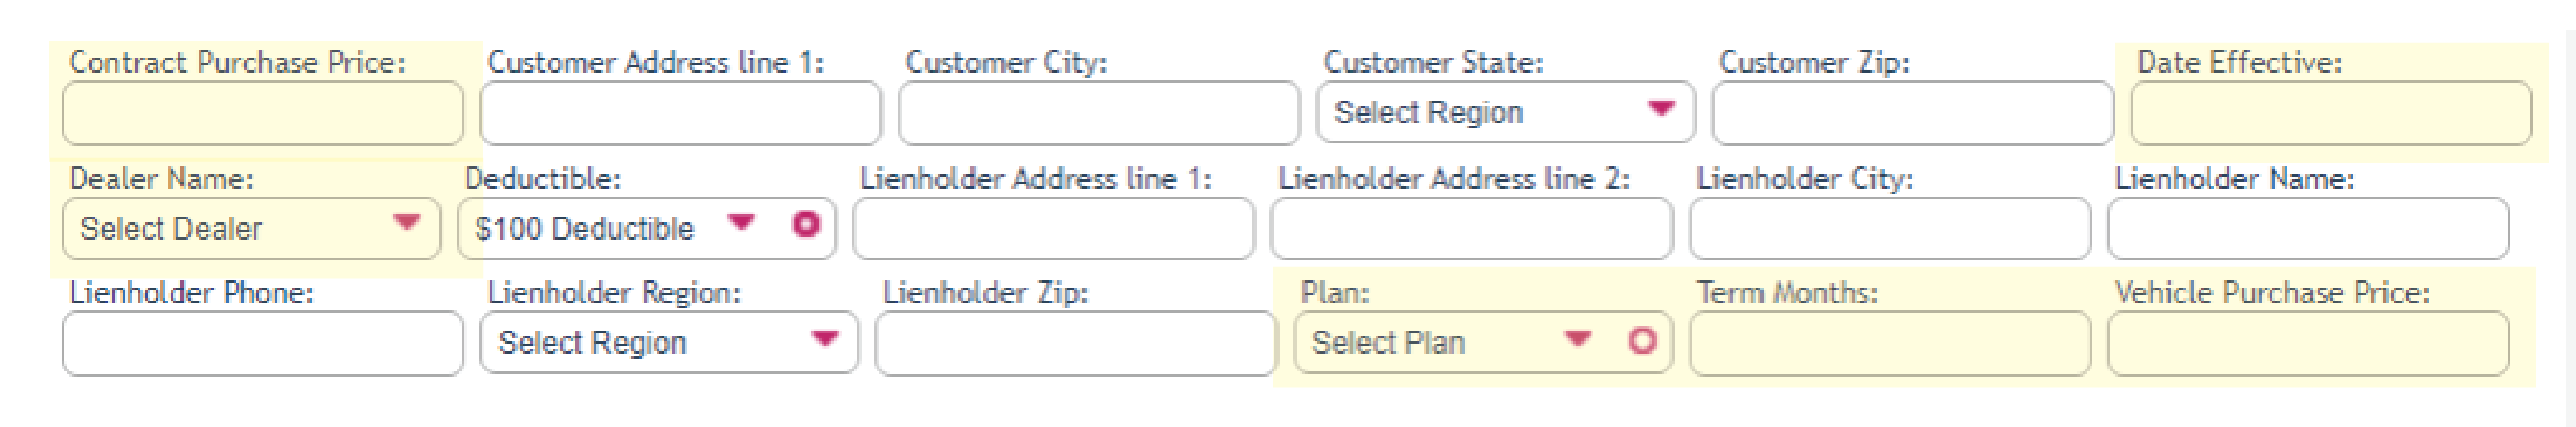Click the Date Effective field

2331,113
